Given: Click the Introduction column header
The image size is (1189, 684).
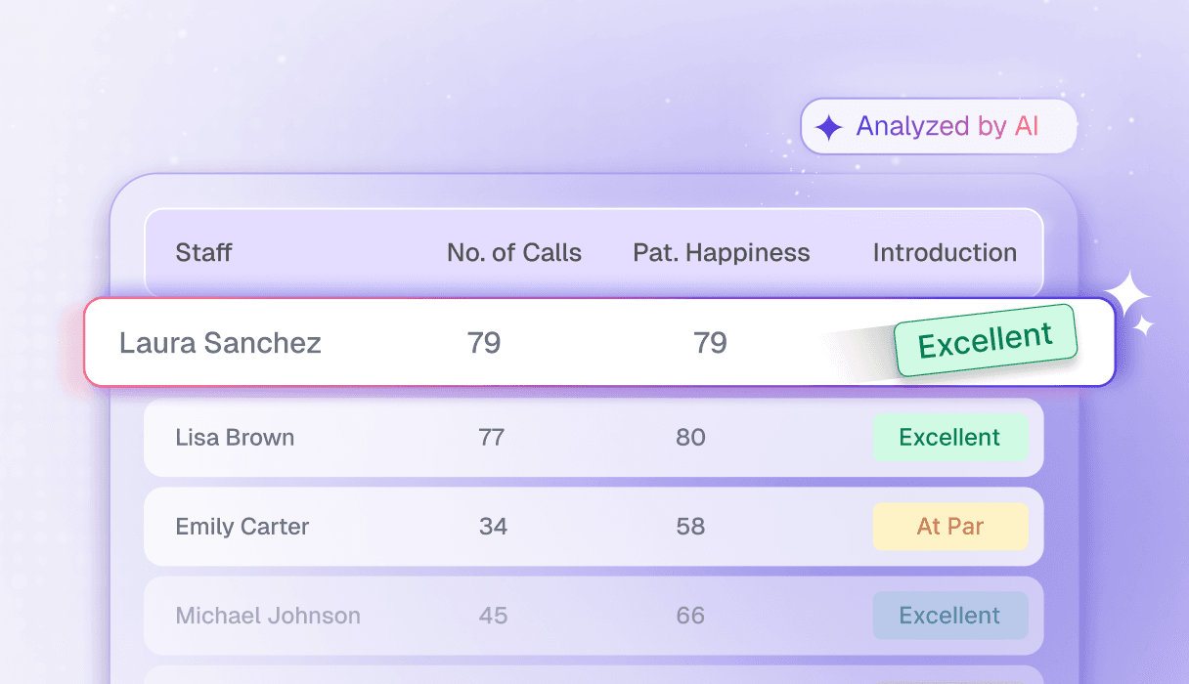Looking at the screenshot, I should click(x=945, y=253).
